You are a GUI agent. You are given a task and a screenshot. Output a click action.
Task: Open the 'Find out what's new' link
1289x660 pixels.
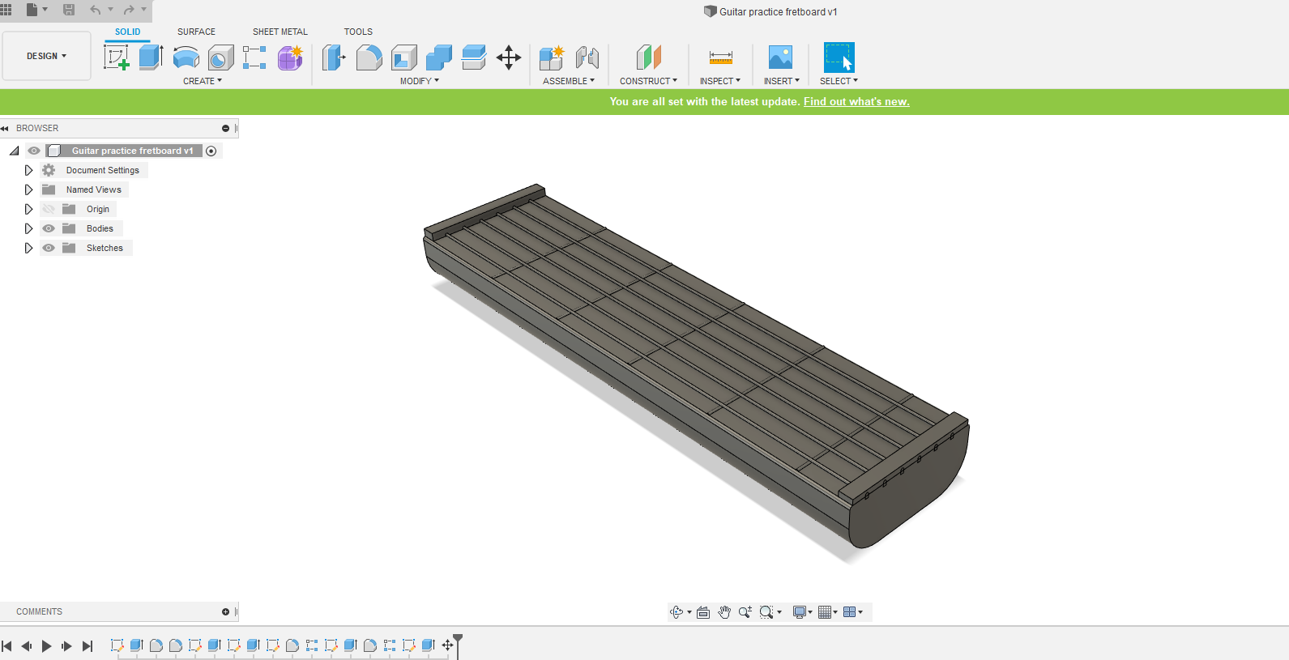856,102
